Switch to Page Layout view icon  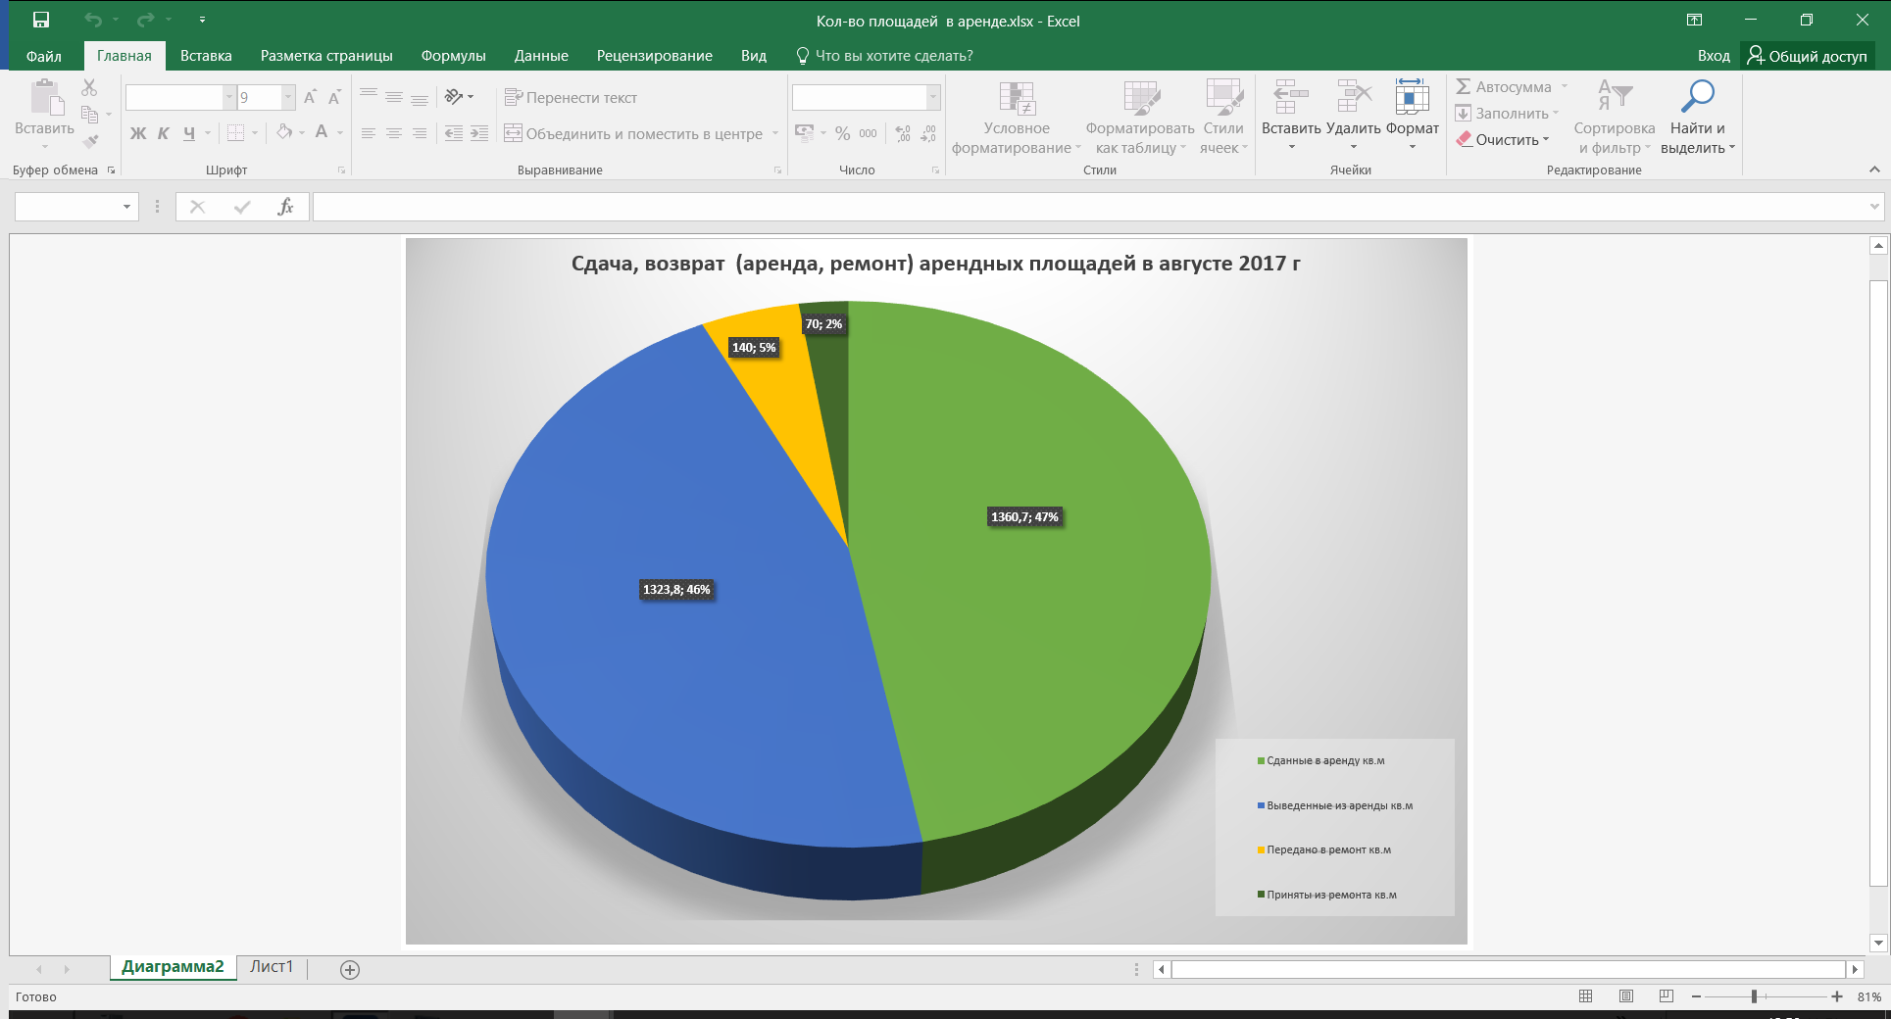(1626, 996)
